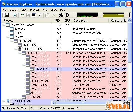Collapse the SVCHOST.EXE 840 tree node
Screen dimensions: 133x112
(24, 65)
